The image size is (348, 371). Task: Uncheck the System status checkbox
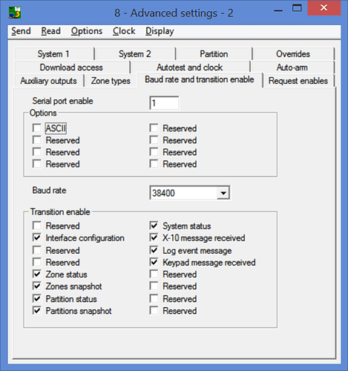pos(154,226)
